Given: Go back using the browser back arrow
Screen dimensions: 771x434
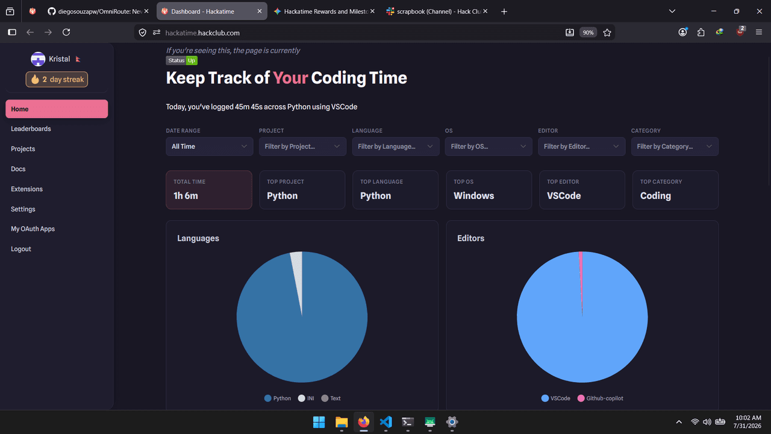Looking at the screenshot, I should pos(30,33).
